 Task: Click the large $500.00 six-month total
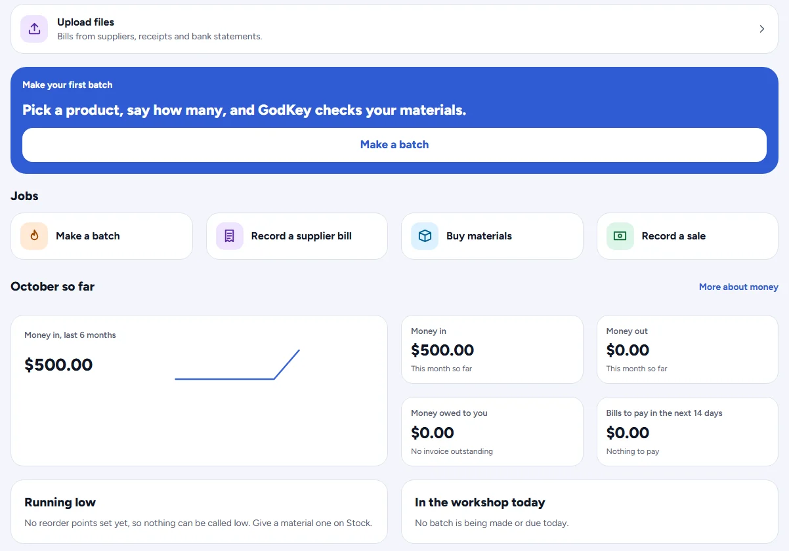58,365
